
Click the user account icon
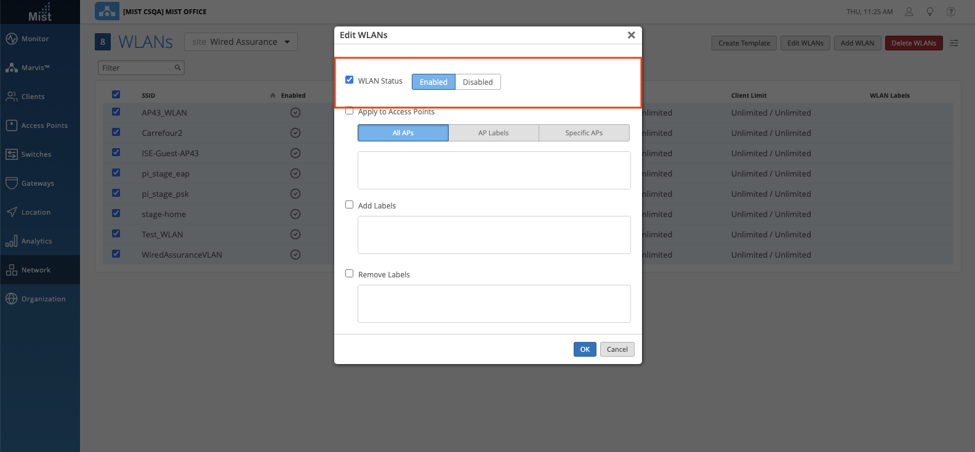tap(909, 12)
